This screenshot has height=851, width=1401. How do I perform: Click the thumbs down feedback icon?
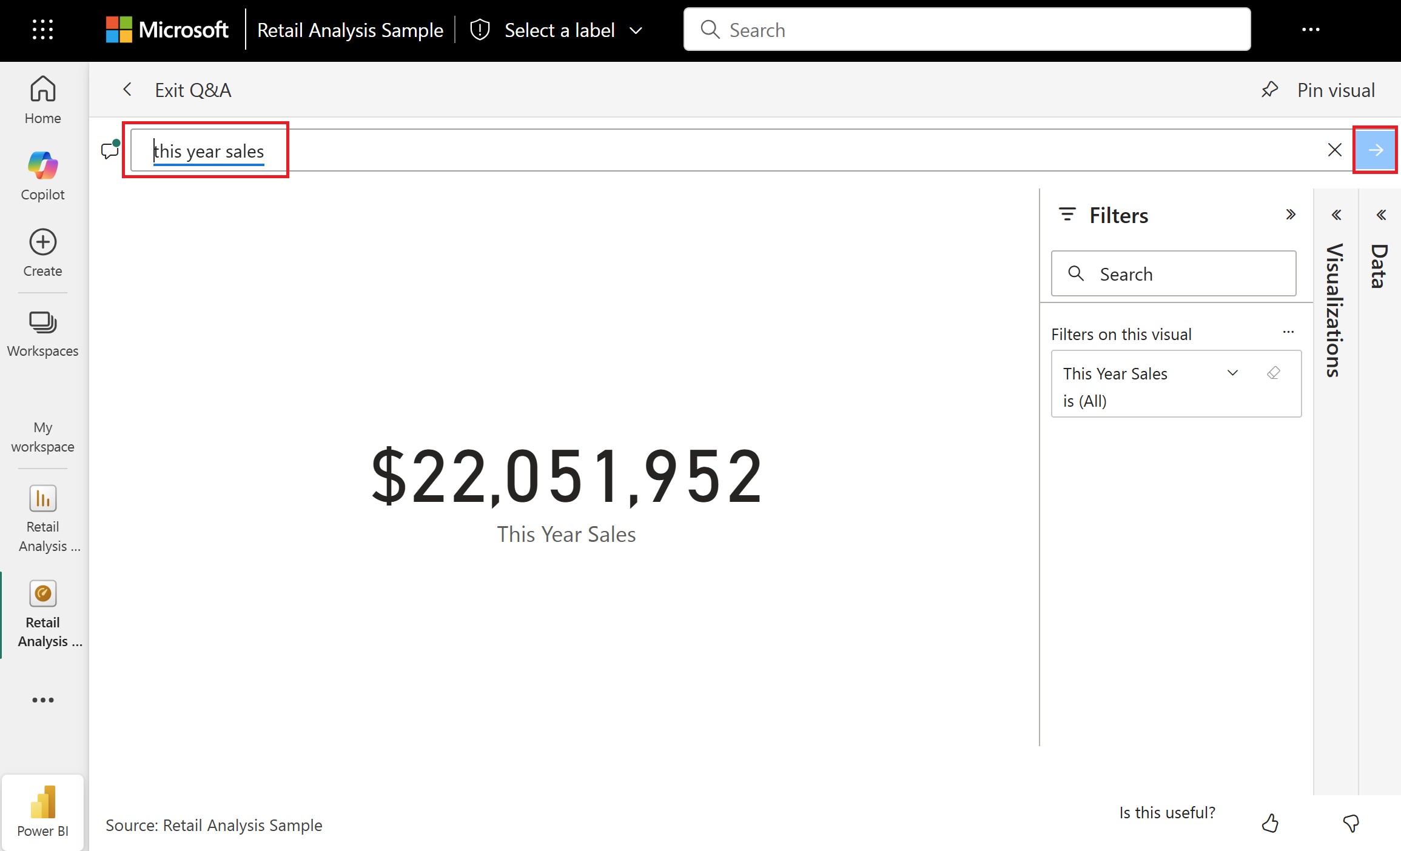(1351, 823)
